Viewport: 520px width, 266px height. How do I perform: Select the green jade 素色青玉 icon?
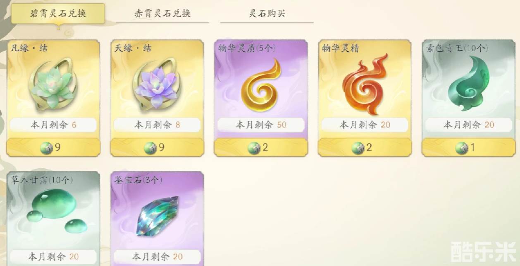click(468, 84)
